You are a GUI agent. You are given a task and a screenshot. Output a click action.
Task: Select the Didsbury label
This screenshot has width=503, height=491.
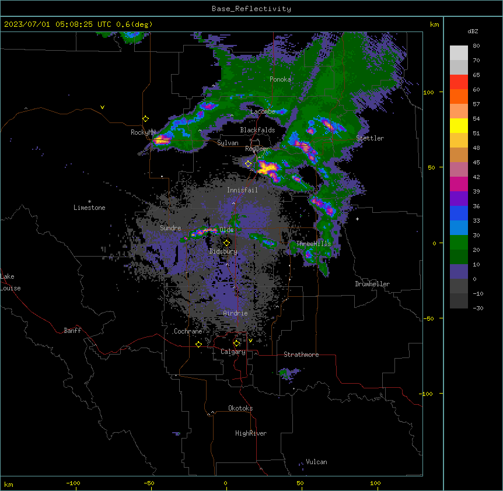(x=223, y=251)
